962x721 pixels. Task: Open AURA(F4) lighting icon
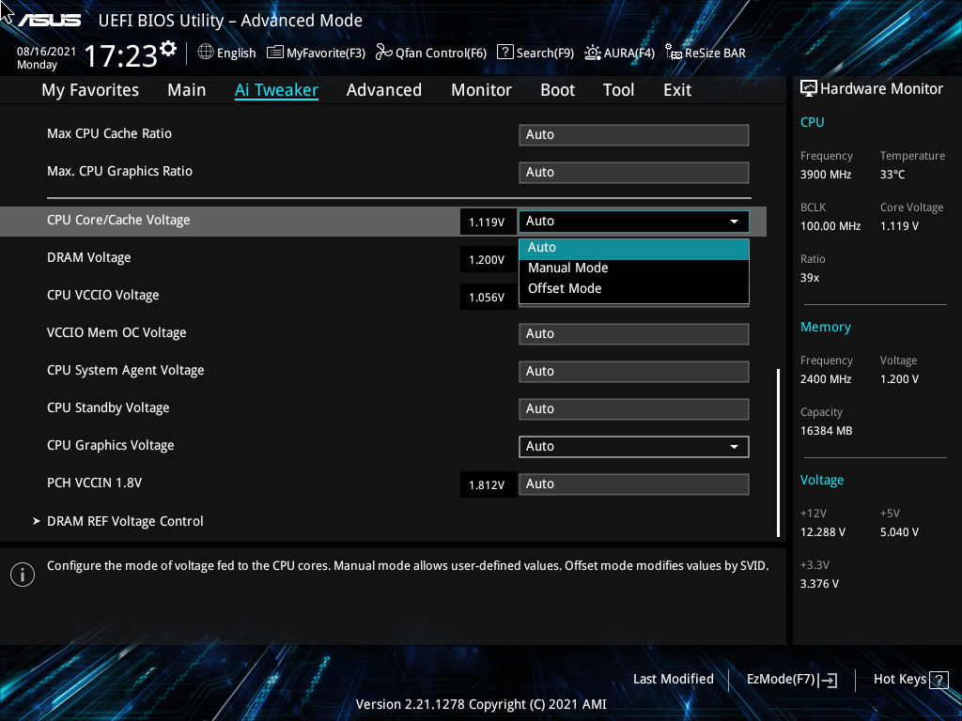592,53
